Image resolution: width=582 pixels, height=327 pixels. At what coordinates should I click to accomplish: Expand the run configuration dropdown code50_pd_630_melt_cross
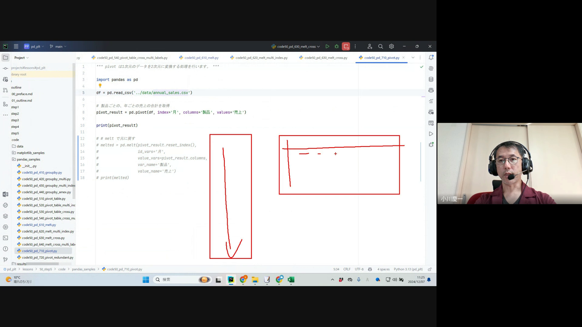pyautogui.click(x=296, y=46)
